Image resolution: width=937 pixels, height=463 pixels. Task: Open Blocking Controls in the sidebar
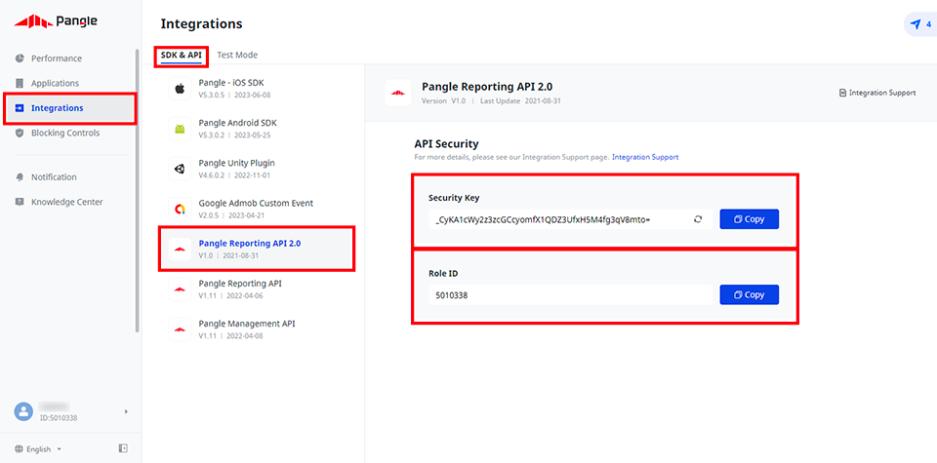tap(65, 134)
